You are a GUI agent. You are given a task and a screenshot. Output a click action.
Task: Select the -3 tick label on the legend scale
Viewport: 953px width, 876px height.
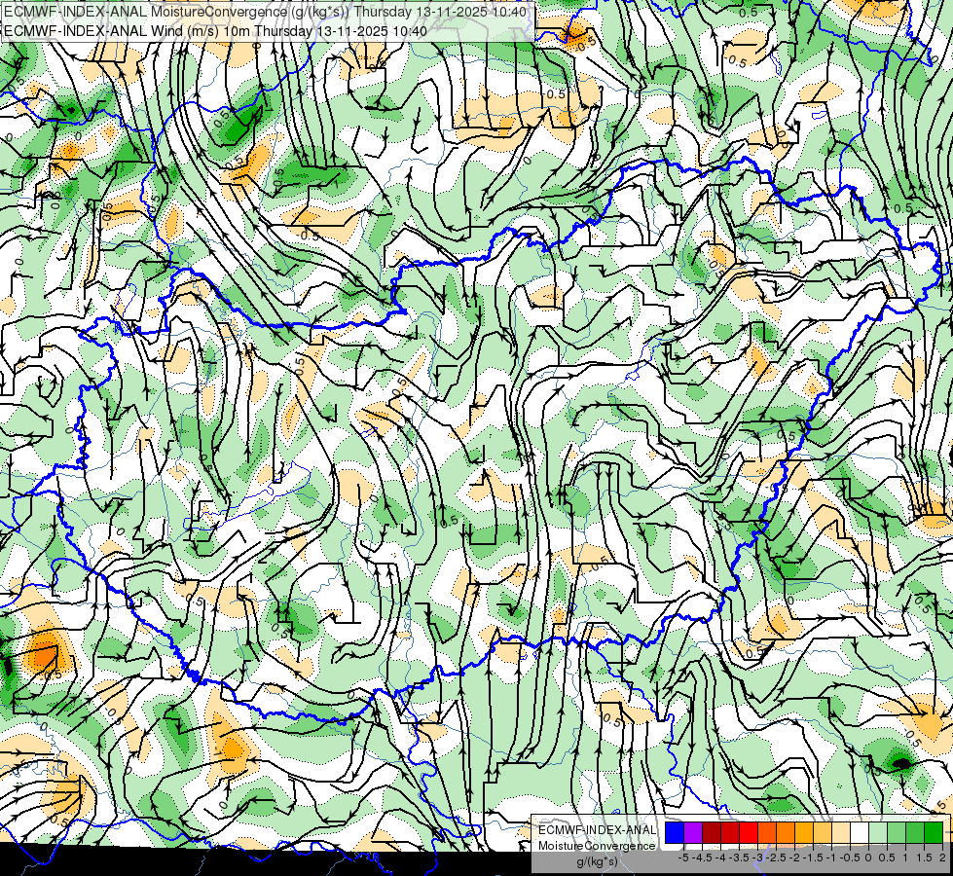point(758,858)
